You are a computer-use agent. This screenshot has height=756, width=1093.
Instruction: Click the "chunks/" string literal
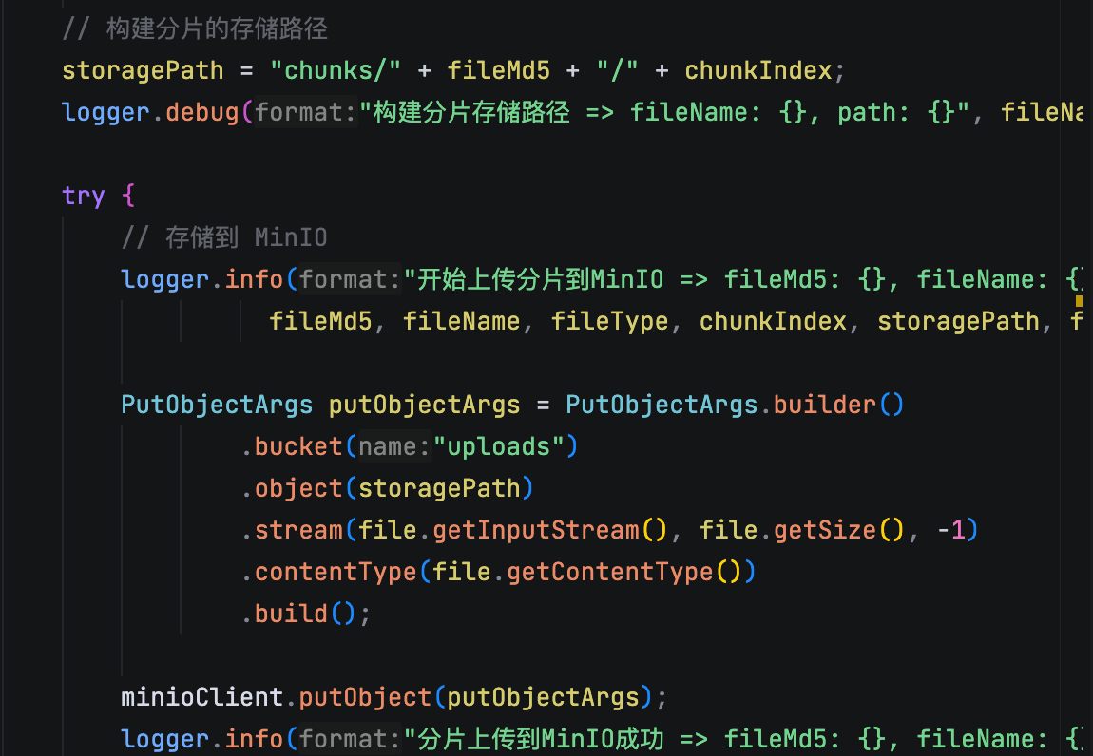(336, 70)
